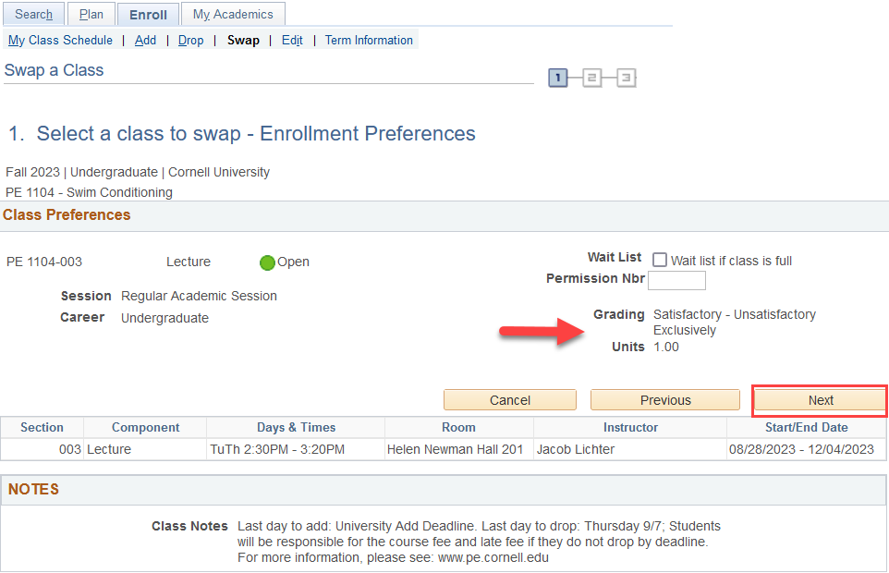Click the Days & Times column header
Screen dimensions: 889x573
click(x=296, y=427)
